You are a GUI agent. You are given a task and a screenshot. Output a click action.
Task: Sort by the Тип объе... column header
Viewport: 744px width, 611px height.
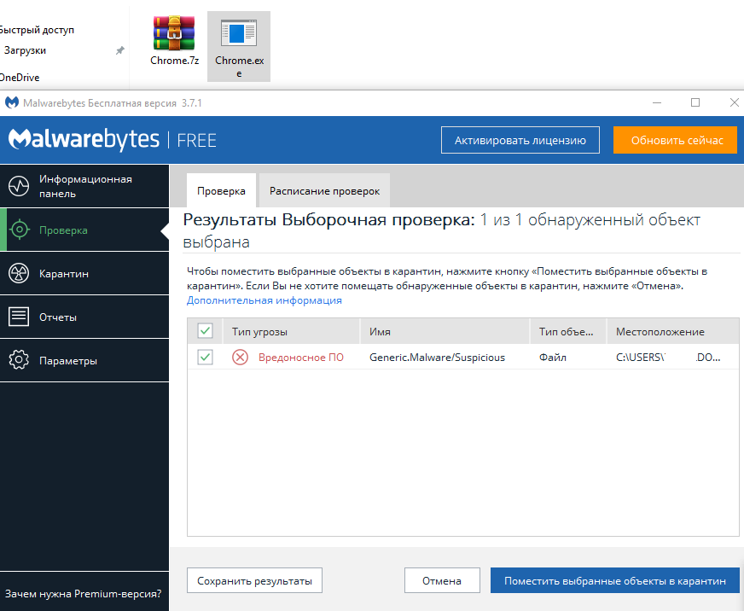click(568, 331)
